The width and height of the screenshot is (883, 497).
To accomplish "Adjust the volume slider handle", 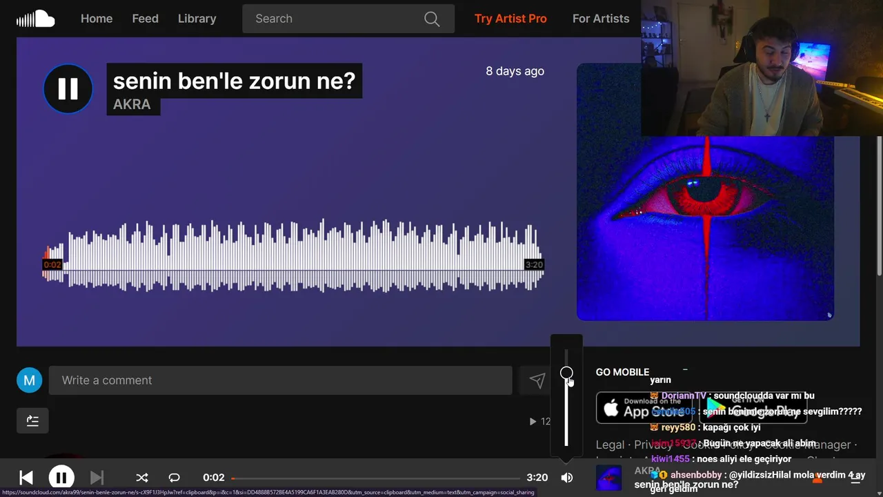I will 566,373.
